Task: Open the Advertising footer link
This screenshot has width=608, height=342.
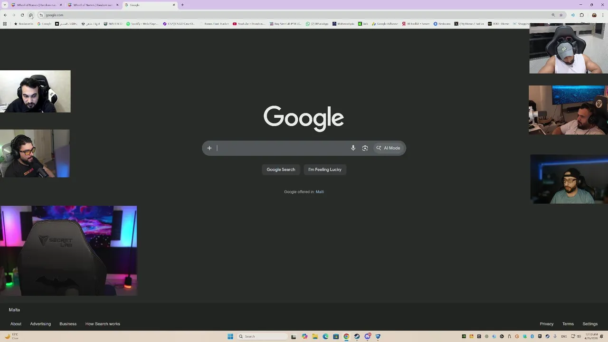Action: click(40, 324)
